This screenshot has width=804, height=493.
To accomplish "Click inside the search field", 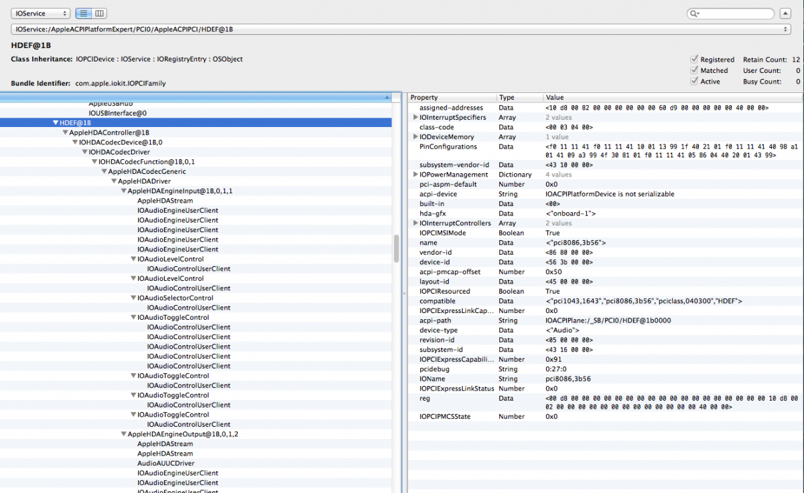I will click(x=737, y=13).
